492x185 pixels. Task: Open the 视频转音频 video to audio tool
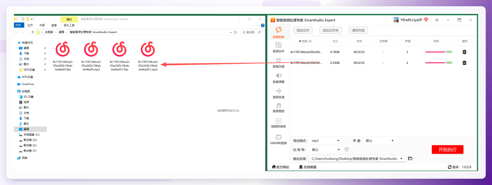(x=278, y=123)
